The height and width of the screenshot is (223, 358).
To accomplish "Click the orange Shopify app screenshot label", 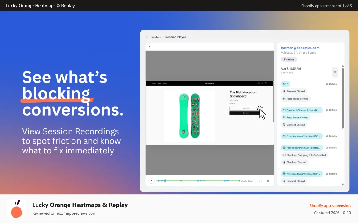I will [x=330, y=205].
